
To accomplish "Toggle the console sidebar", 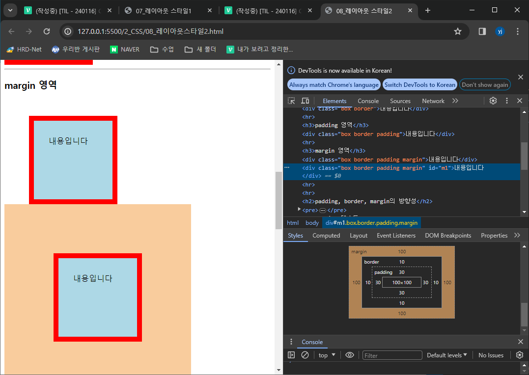I will coord(291,355).
